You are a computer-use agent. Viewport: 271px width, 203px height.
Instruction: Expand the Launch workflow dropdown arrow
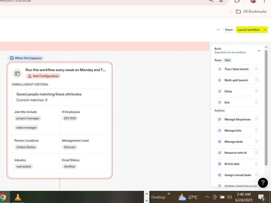point(264,30)
